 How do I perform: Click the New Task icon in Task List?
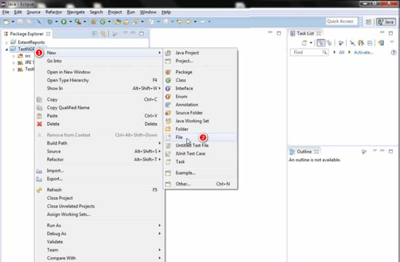click(x=304, y=43)
